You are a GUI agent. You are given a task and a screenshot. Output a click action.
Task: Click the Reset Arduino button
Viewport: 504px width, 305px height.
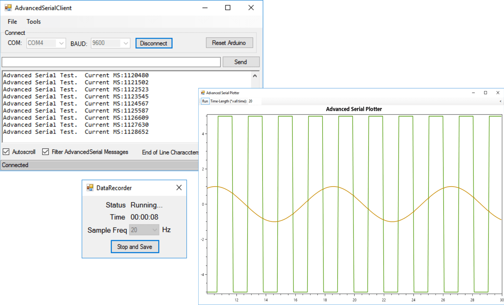click(x=229, y=43)
